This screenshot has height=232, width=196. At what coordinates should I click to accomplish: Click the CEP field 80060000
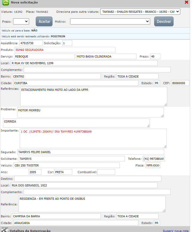pyautogui.click(x=180, y=83)
